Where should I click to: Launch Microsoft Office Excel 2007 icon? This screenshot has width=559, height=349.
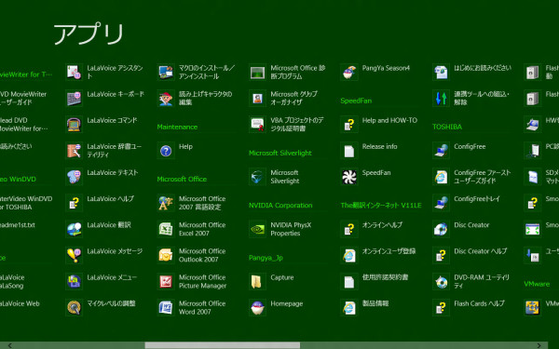(166, 229)
